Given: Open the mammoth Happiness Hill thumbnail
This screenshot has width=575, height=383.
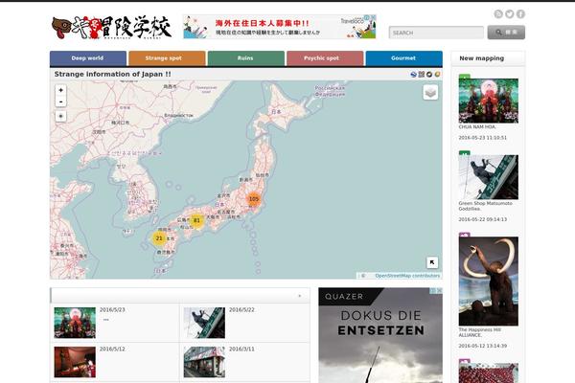Looking at the screenshot, I should pyautogui.click(x=489, y=282).
